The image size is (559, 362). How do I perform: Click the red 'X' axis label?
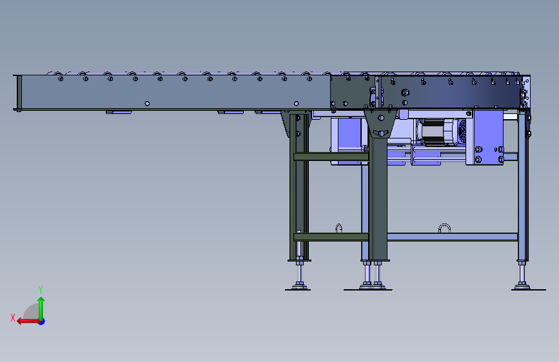point(13,318)
